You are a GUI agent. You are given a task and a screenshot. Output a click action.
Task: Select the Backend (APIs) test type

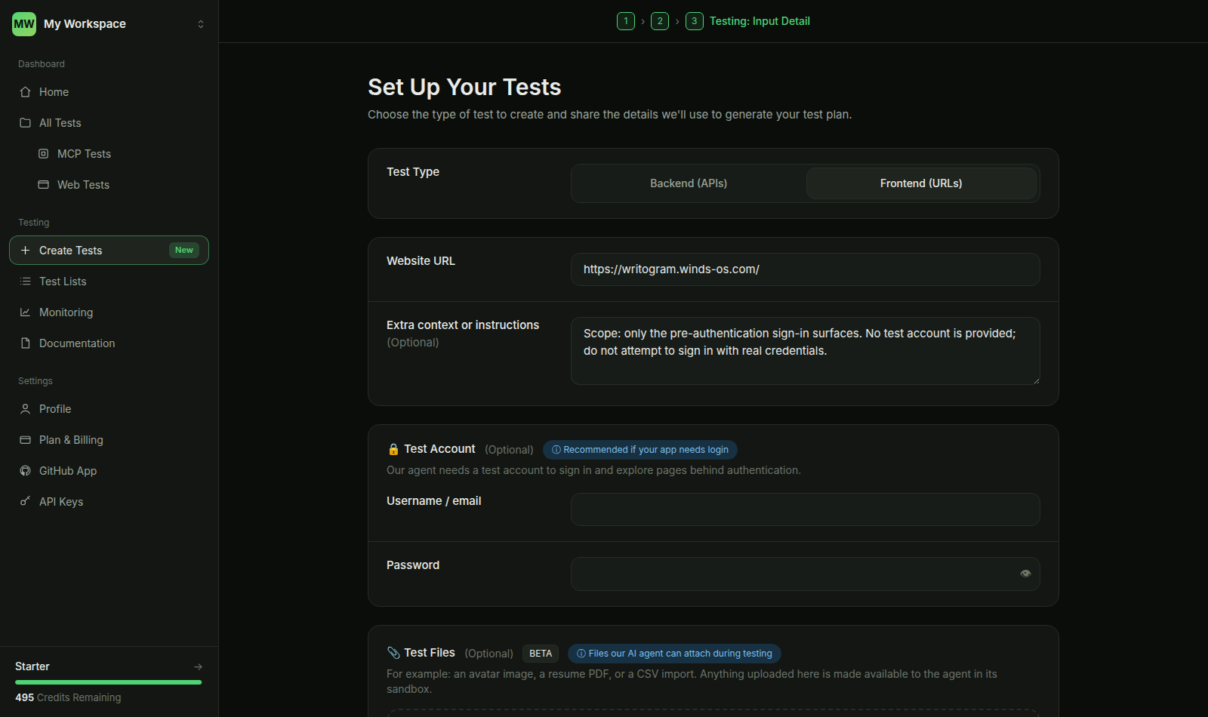tap(689, 183)
